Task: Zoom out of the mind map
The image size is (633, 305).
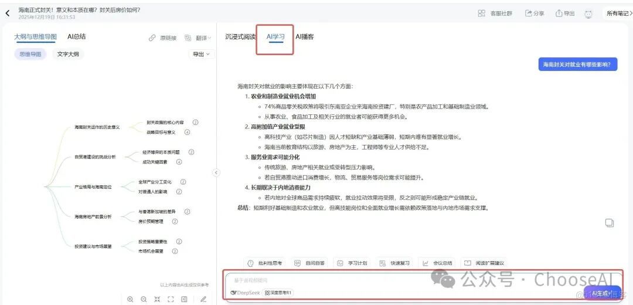Action: pyautogui.click(x=144, y=299)
